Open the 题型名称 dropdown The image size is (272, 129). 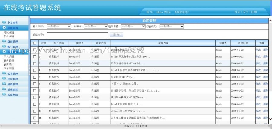[133, 26]
